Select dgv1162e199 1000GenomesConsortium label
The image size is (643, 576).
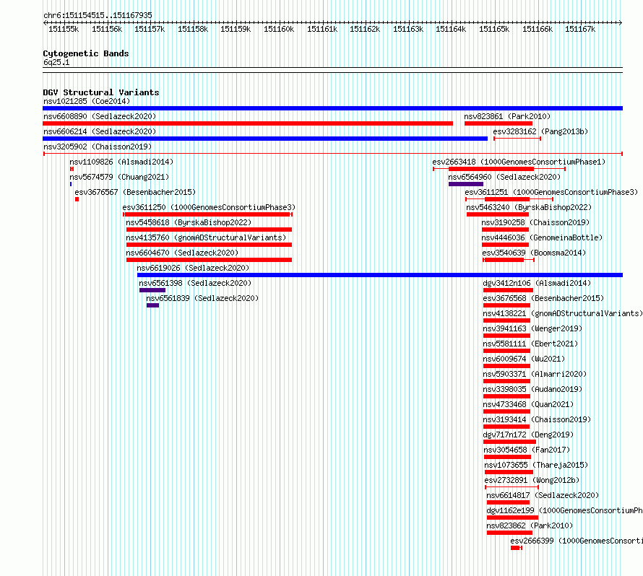tap(565, 510)
